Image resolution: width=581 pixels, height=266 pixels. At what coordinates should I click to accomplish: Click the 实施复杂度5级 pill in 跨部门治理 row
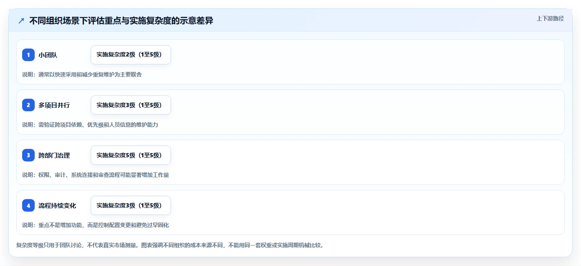pos(131,155)
